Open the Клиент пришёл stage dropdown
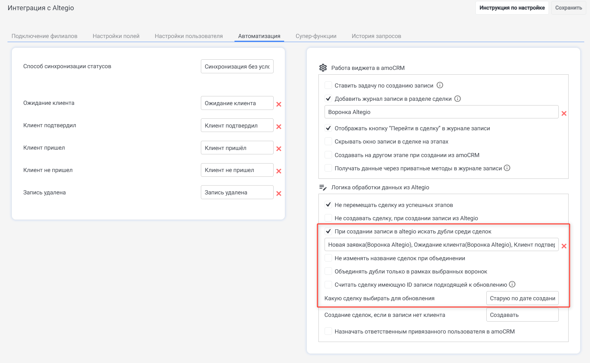The width and height of the screenshot is (590, 363). pos(237,148)
